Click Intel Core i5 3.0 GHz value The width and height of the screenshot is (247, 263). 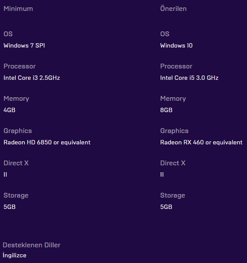(x=189, y=78)
